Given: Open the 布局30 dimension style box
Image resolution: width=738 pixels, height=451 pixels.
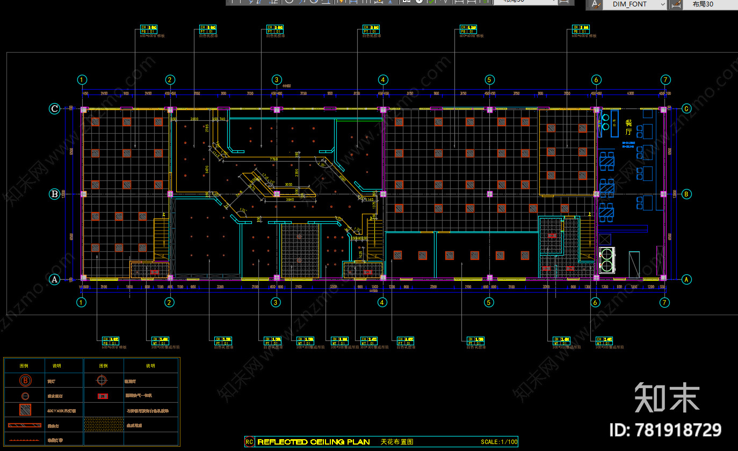Looking at the screenshot, I should click(710, 4).
